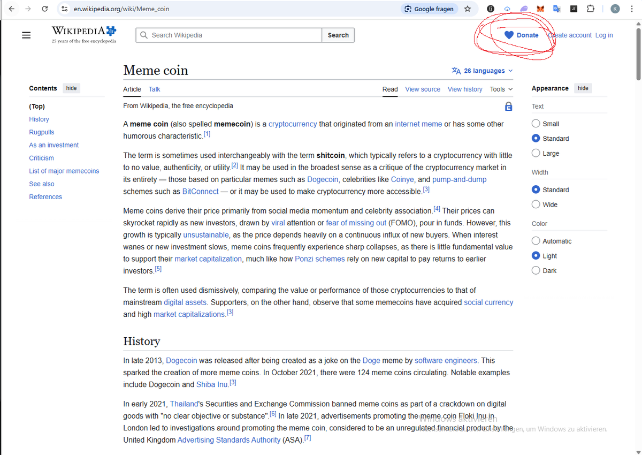
Task: Click the Search button
Action: (338, 35)
